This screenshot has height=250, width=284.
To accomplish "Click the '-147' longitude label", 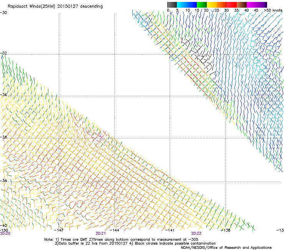I will click(59, 230).
